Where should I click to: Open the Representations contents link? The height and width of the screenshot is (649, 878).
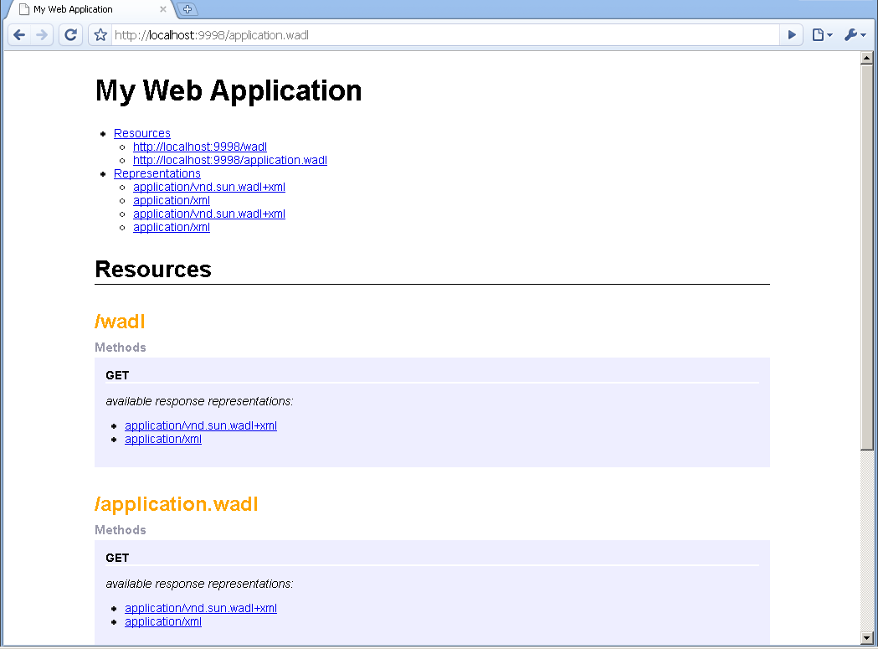(x=157, y=173)
